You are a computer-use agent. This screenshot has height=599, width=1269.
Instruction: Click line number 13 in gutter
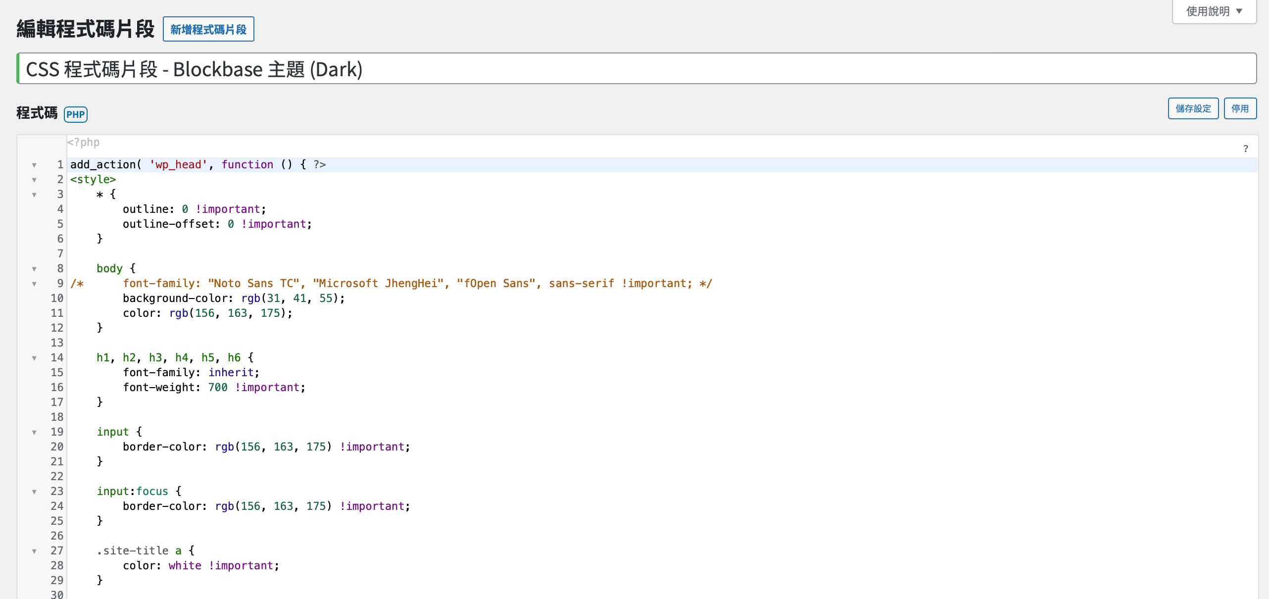[x=57, y=343]
